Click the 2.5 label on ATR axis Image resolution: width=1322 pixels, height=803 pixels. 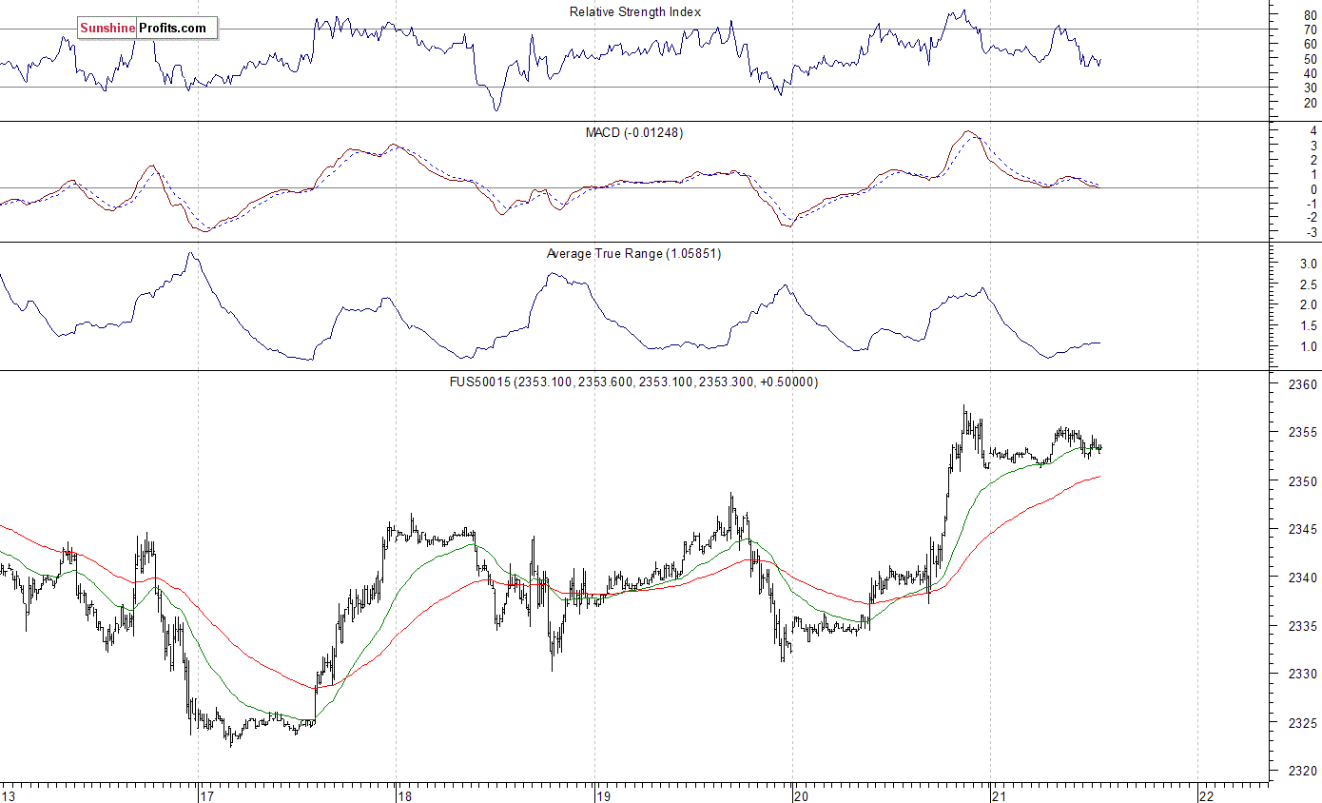[1308, 284]
